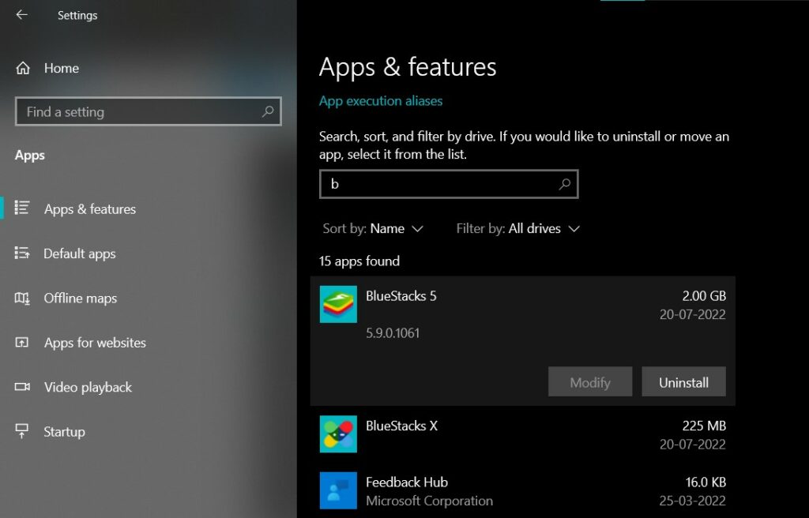
Task: Click the search magnifier in app search box
Action: click(564, 183)
